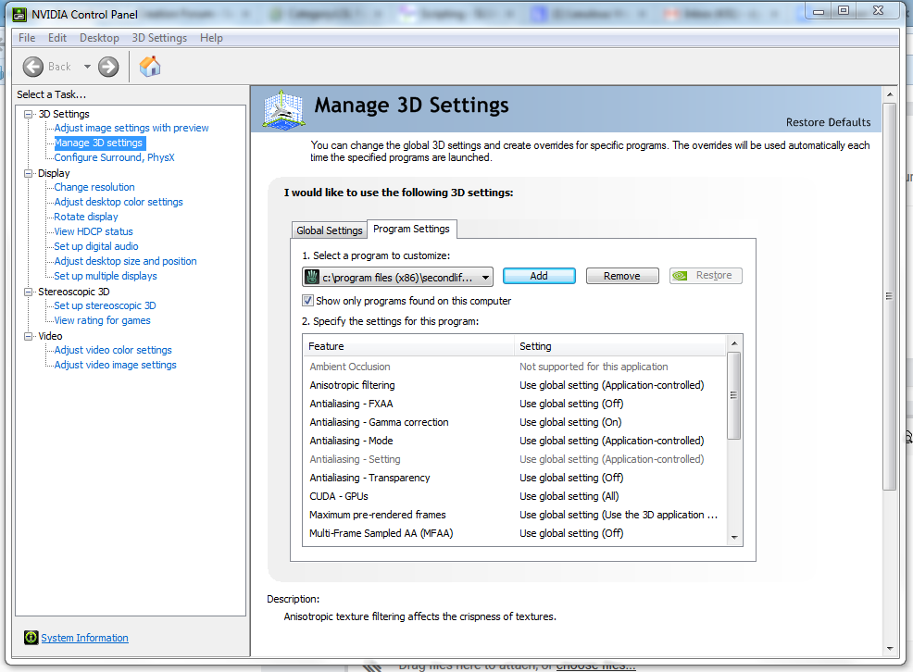The width and height of the screenshot is (913, 672).
Task: Open Set up multiple displays task
Action: [106, 277]
